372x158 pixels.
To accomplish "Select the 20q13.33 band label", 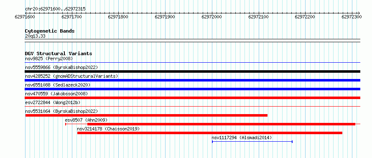I will [x=35, y=36].
